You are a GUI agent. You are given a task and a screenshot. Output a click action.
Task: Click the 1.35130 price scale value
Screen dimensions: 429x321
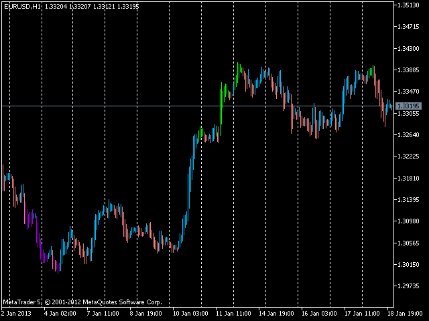[408, 5]
